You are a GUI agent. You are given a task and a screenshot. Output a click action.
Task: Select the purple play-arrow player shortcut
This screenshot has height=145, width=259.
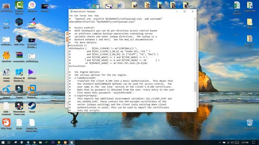pos(32,74)
